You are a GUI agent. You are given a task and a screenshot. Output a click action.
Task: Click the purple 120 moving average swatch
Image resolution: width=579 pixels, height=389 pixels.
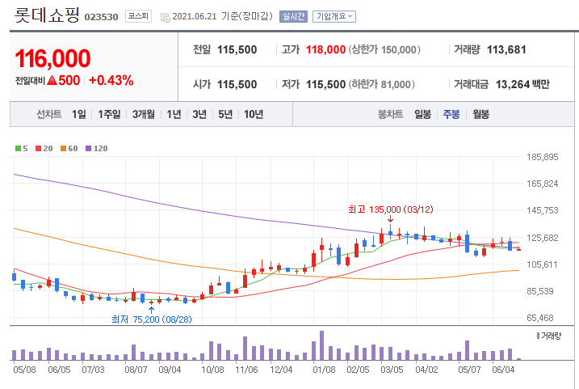pos(88,149)
